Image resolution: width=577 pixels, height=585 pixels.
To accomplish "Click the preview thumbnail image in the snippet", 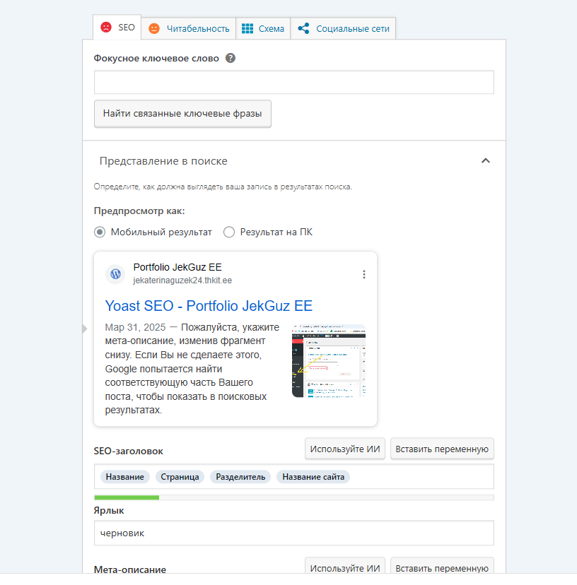I will tap(329, 361).
